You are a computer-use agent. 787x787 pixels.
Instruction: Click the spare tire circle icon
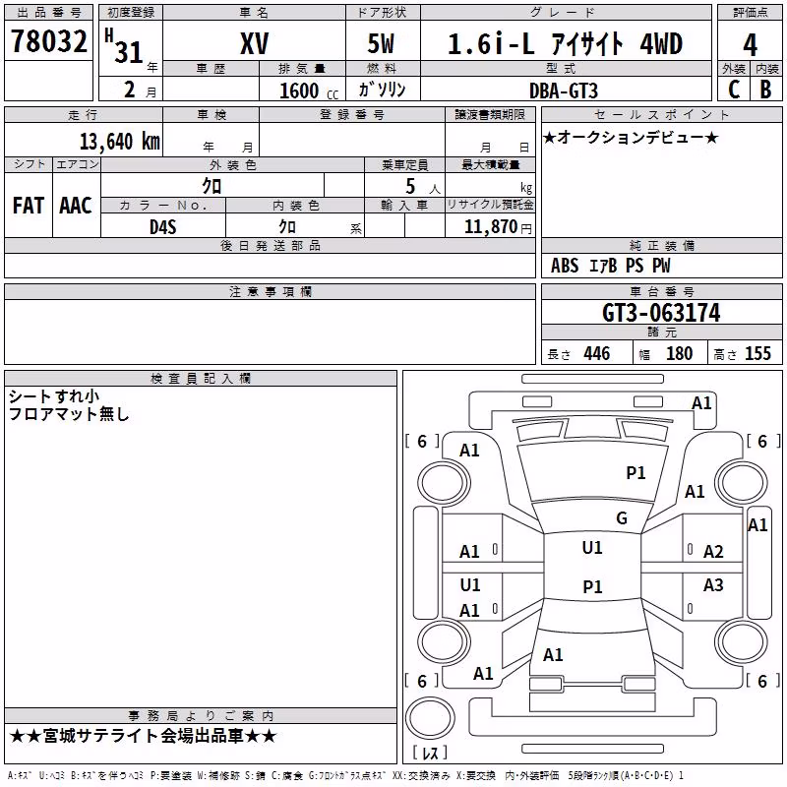pos(430,718)
